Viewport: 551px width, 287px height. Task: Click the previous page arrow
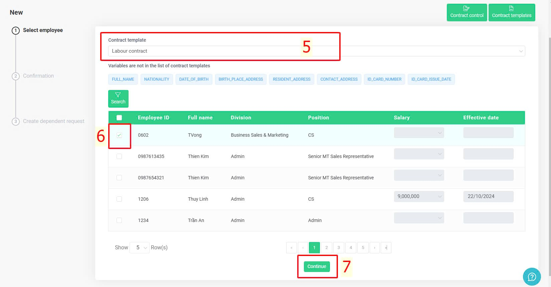pos(303,248)
